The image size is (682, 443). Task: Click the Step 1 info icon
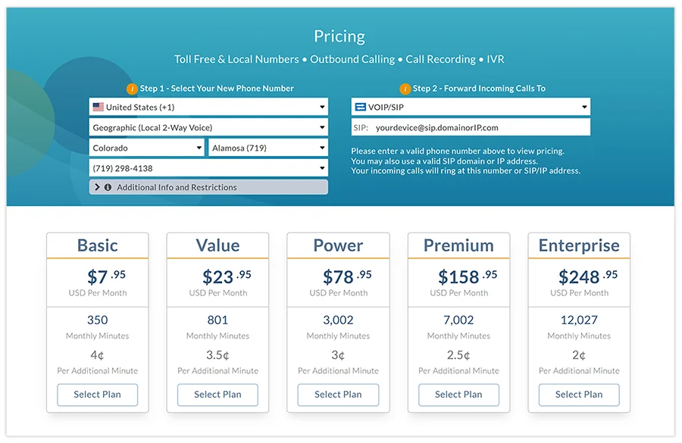point(130,88)
